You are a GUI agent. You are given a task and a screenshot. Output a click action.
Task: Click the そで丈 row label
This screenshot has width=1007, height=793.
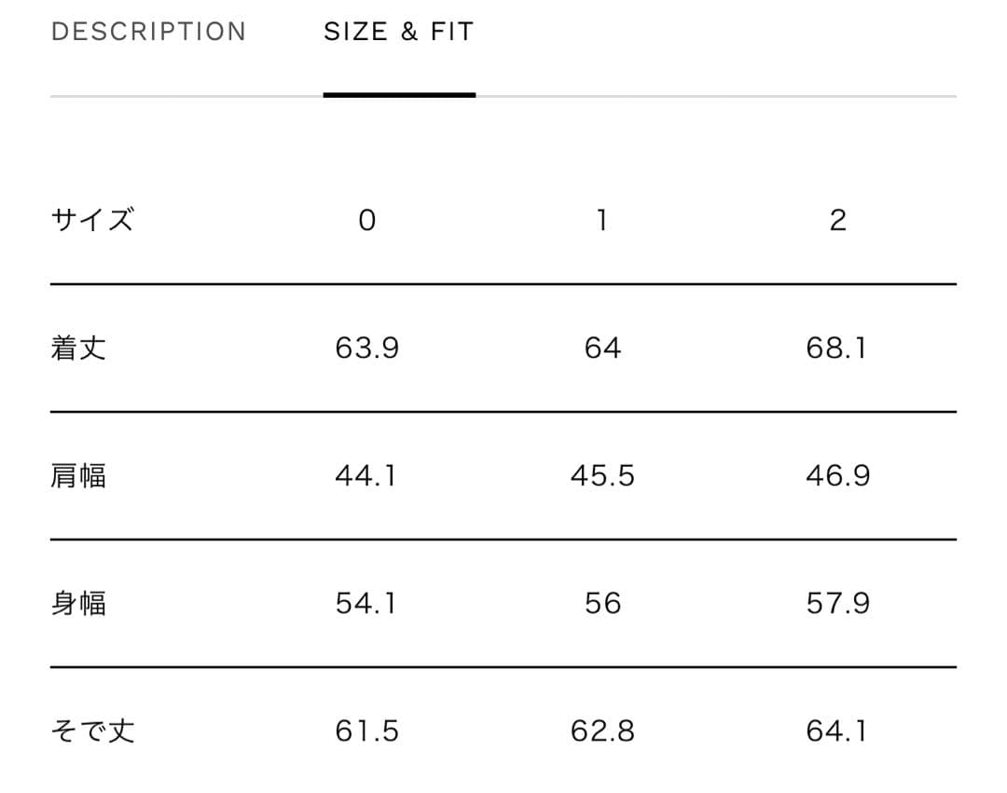[x=92, y=731]
